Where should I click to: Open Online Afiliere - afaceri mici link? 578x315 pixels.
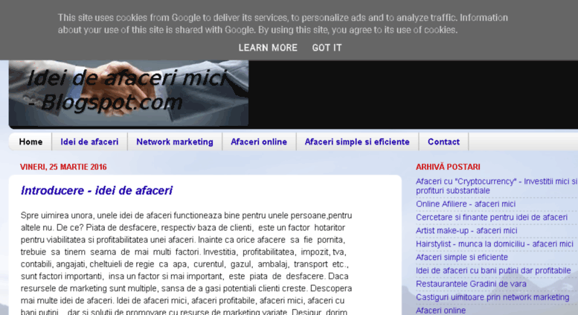click(466, 204)
